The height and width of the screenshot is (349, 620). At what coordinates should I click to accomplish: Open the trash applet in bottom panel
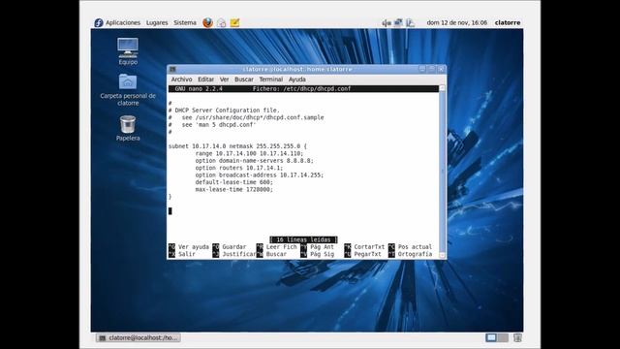coord(517,337)
